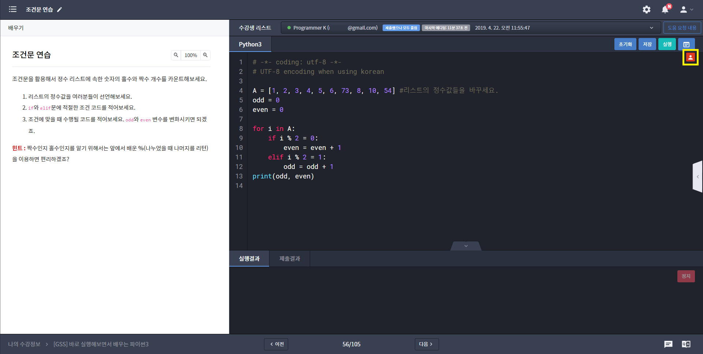703x354 pixels.
Task: Click the zoom in magnifier icon
Action: coord(205,55)
